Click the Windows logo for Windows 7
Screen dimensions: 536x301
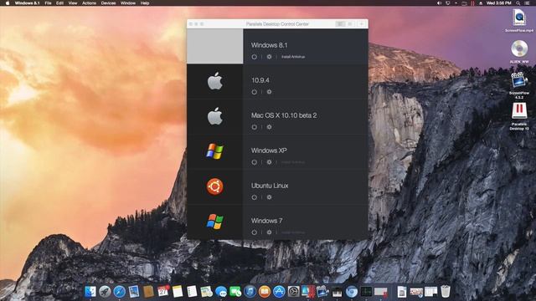pyautogui.click(x=215, y=222)
